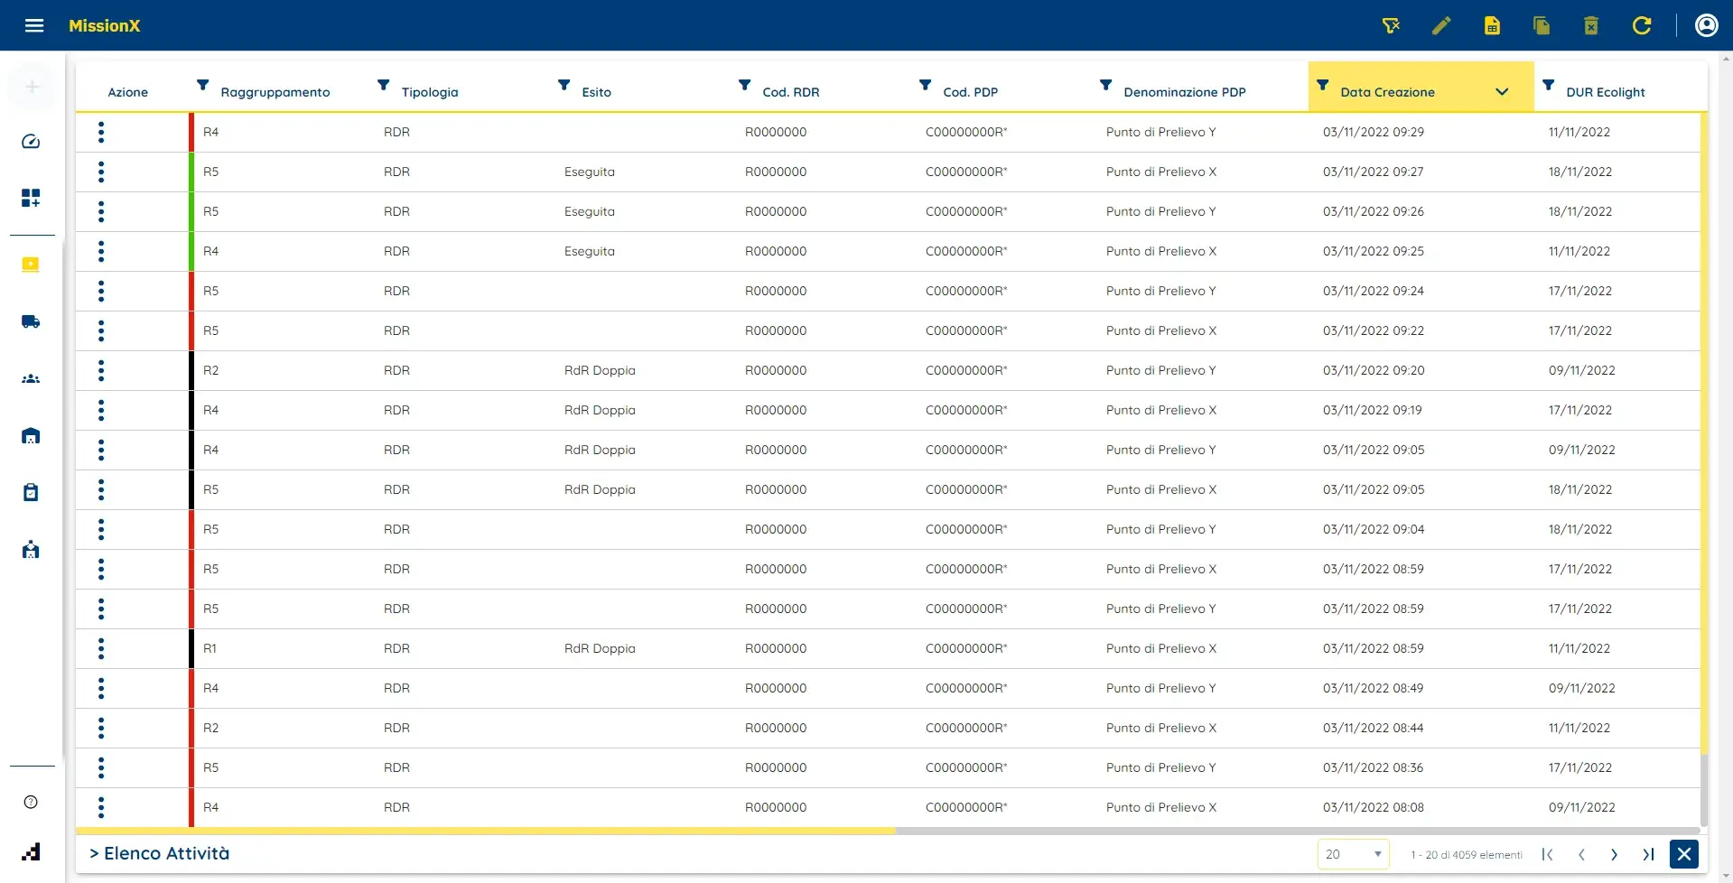Go to the next page
1733x883 pixels.
[x=1614, y=854]
